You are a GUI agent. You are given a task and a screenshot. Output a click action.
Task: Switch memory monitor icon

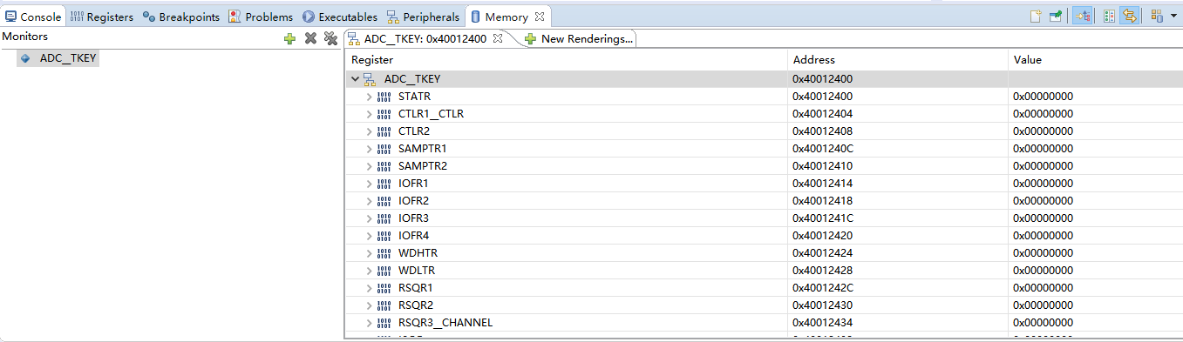(1156, 16)
